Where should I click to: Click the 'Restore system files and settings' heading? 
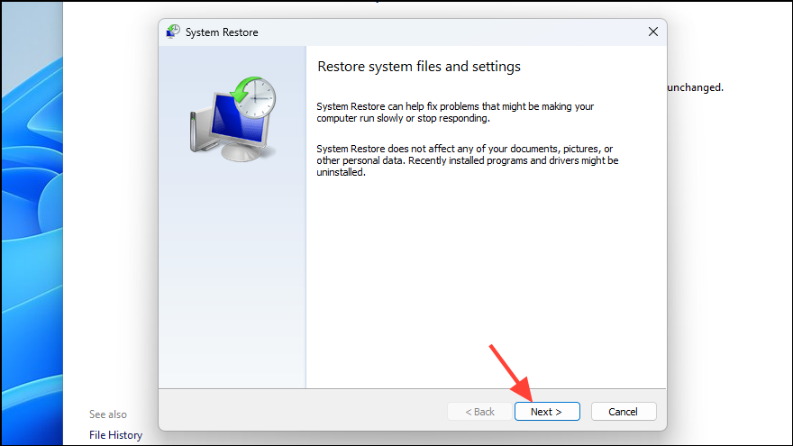(x=419, y=67)
